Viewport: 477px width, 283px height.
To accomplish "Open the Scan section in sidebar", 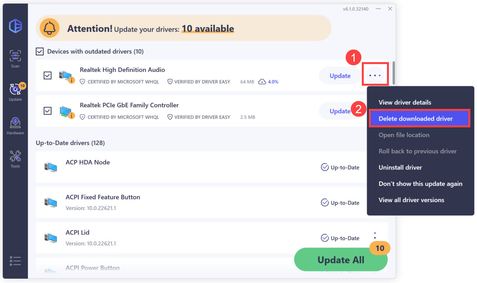I will (15, 59).
